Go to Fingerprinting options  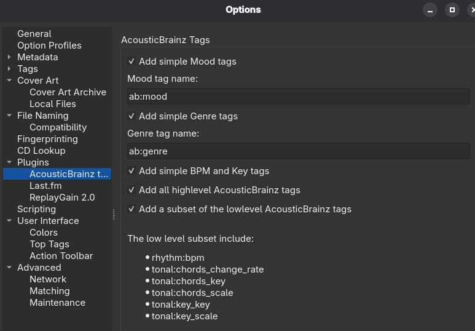[47, 139]
